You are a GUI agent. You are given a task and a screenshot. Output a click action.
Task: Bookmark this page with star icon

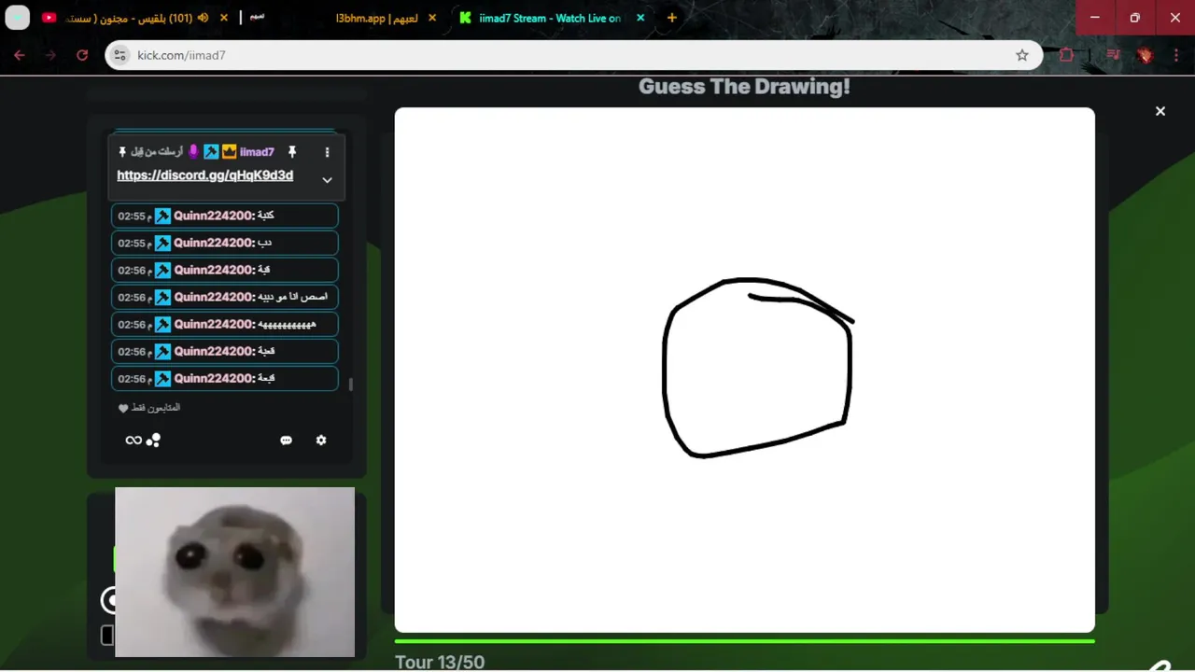(1022, 55)
